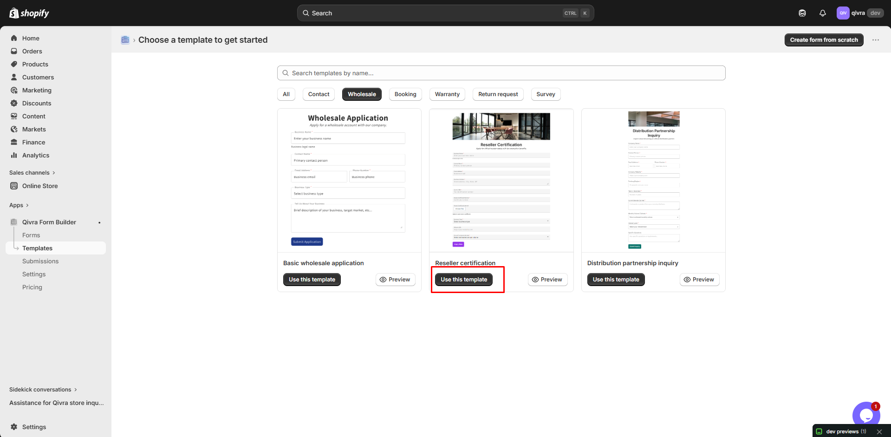891x437 pixels.
Task: Click the template search field
Action: 501,73
